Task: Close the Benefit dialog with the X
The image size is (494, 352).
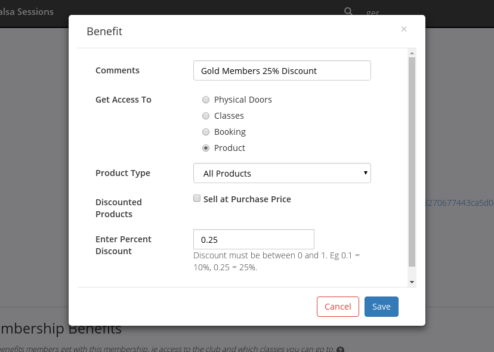Action: (404, 29)
